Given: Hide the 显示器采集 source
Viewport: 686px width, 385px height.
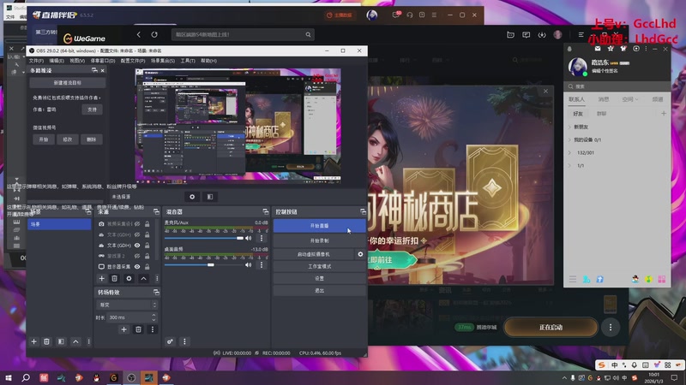Looking at the screenshot, I should [x=137, y=267].
